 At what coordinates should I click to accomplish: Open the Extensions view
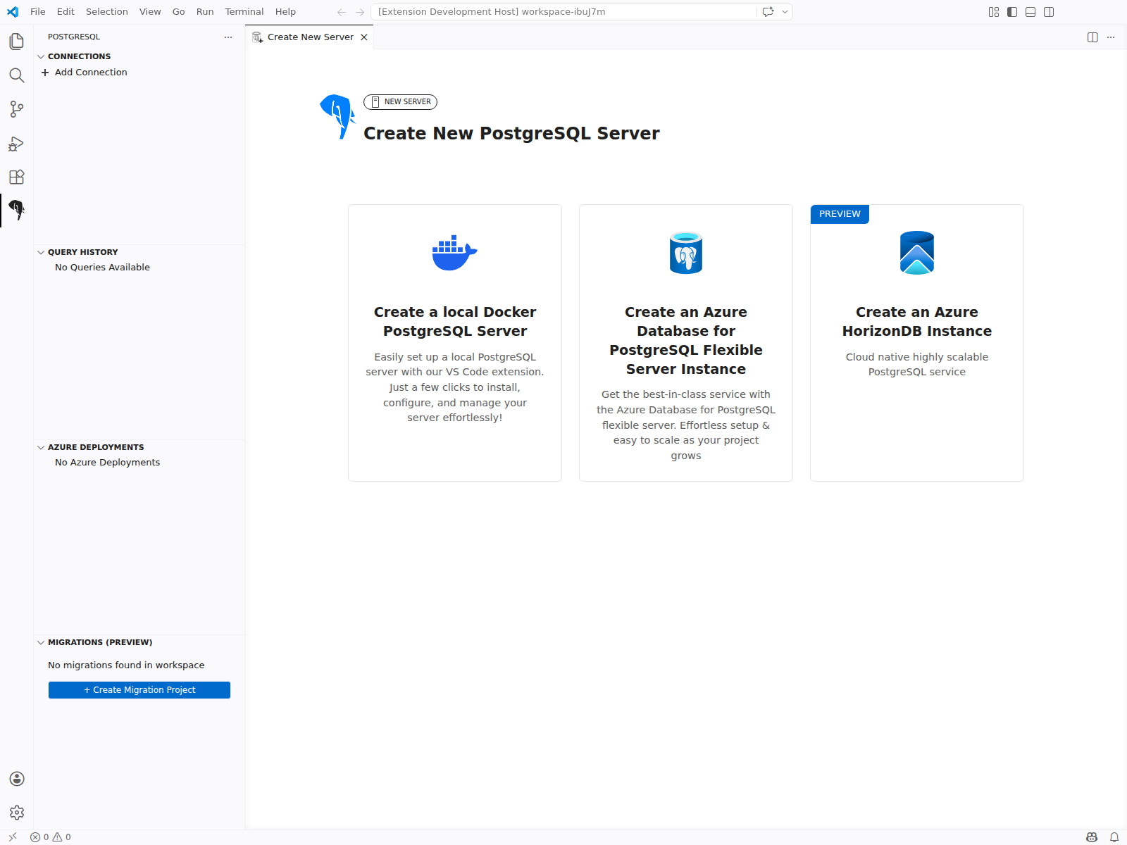(17, 177)
